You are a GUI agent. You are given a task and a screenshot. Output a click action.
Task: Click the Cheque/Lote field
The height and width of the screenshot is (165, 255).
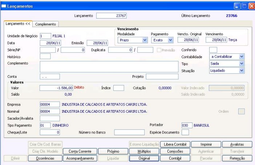click(50, 132)
